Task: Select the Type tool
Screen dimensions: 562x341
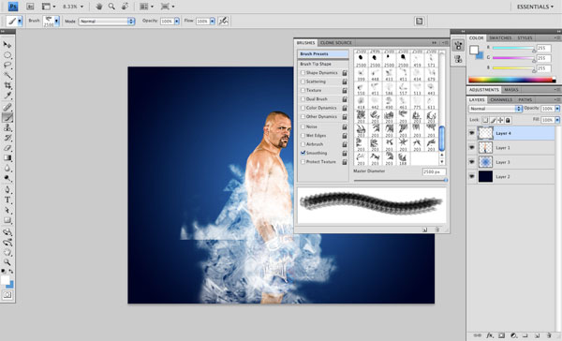Action: click(x=7, y=200)
